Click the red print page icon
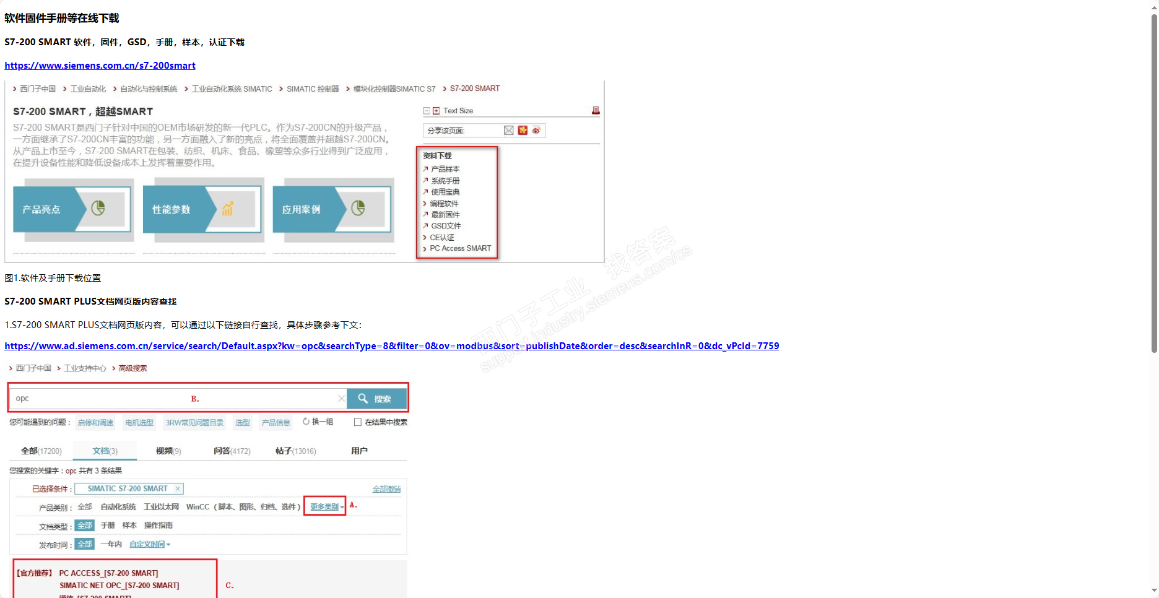 coord(596,110)
